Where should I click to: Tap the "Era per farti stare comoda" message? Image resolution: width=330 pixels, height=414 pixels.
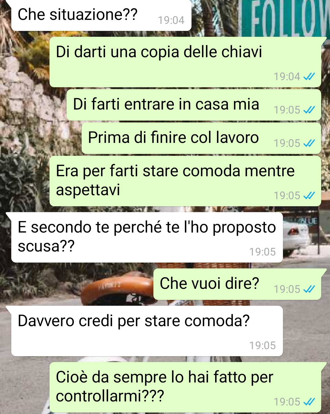click(185, 181)
